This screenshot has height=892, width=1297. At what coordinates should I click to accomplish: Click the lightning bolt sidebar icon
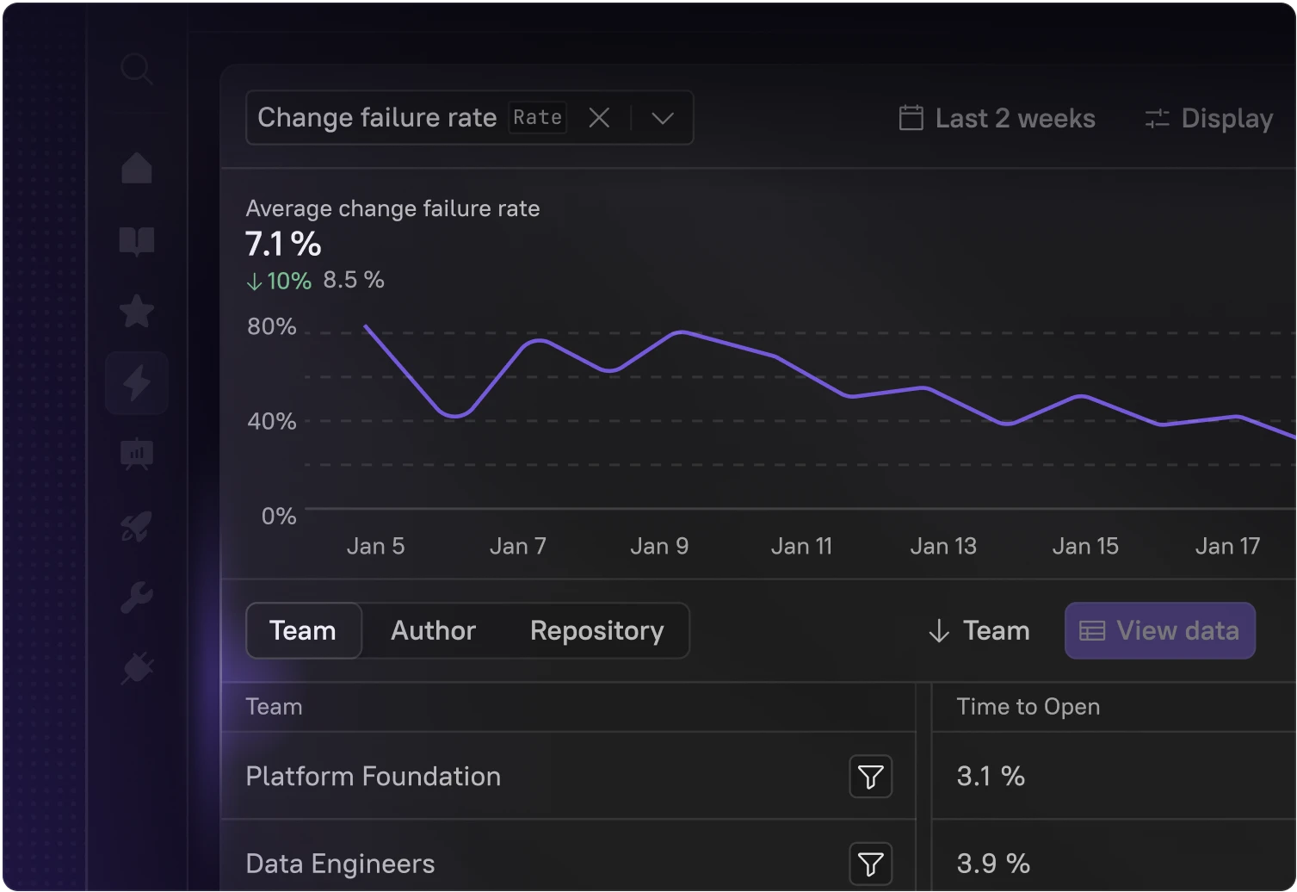pyautogui.click(x=137, y=383)
